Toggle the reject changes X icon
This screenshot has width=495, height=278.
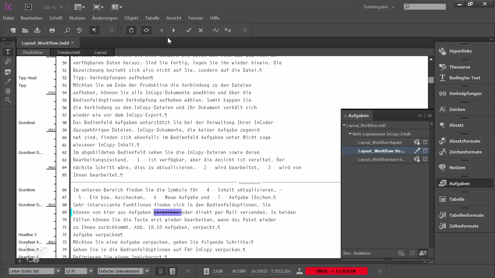201,30
